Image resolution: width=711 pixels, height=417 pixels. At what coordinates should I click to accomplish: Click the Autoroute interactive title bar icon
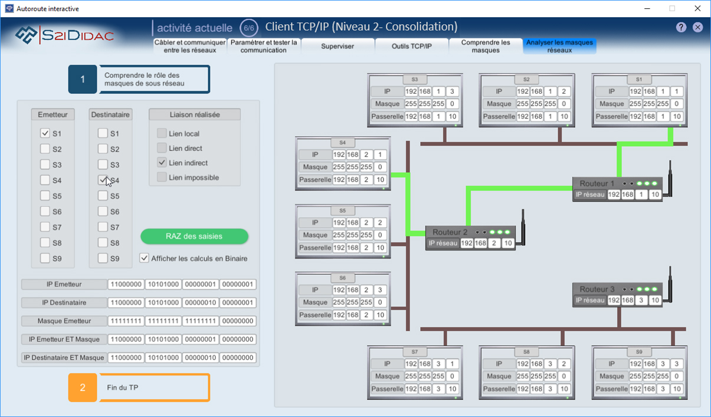click(9, 9)
